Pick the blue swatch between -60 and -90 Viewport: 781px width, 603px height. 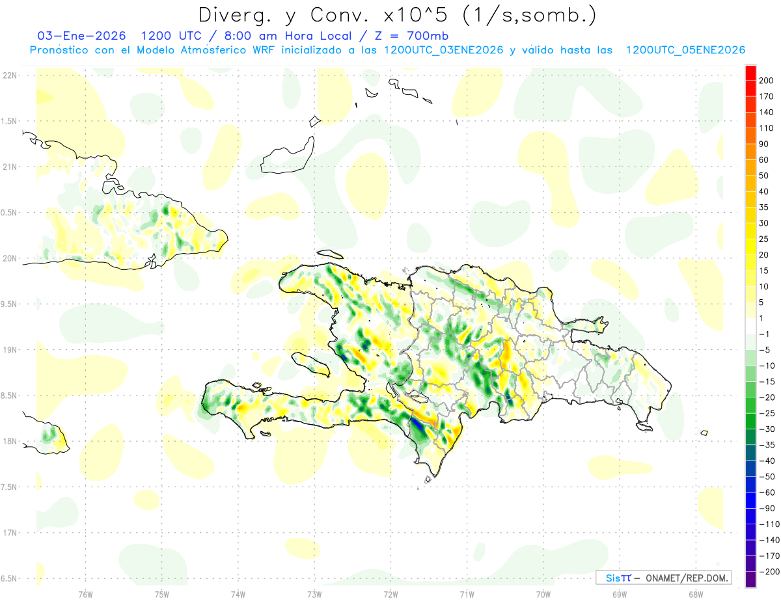coord(750,500)
